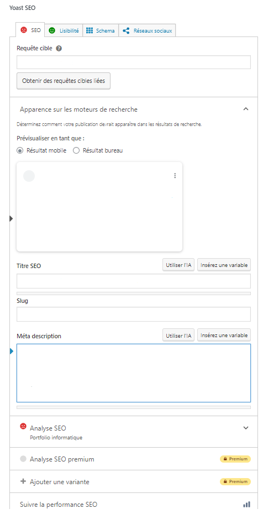Screen dimensions: 263x514
Task: Collapse Apparence sur les moteurs de recherche
Action: (x=246, y=109)
